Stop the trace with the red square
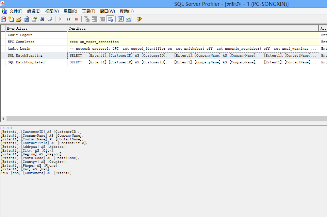This screenshot has height=217, width=327. click(76, 19)
